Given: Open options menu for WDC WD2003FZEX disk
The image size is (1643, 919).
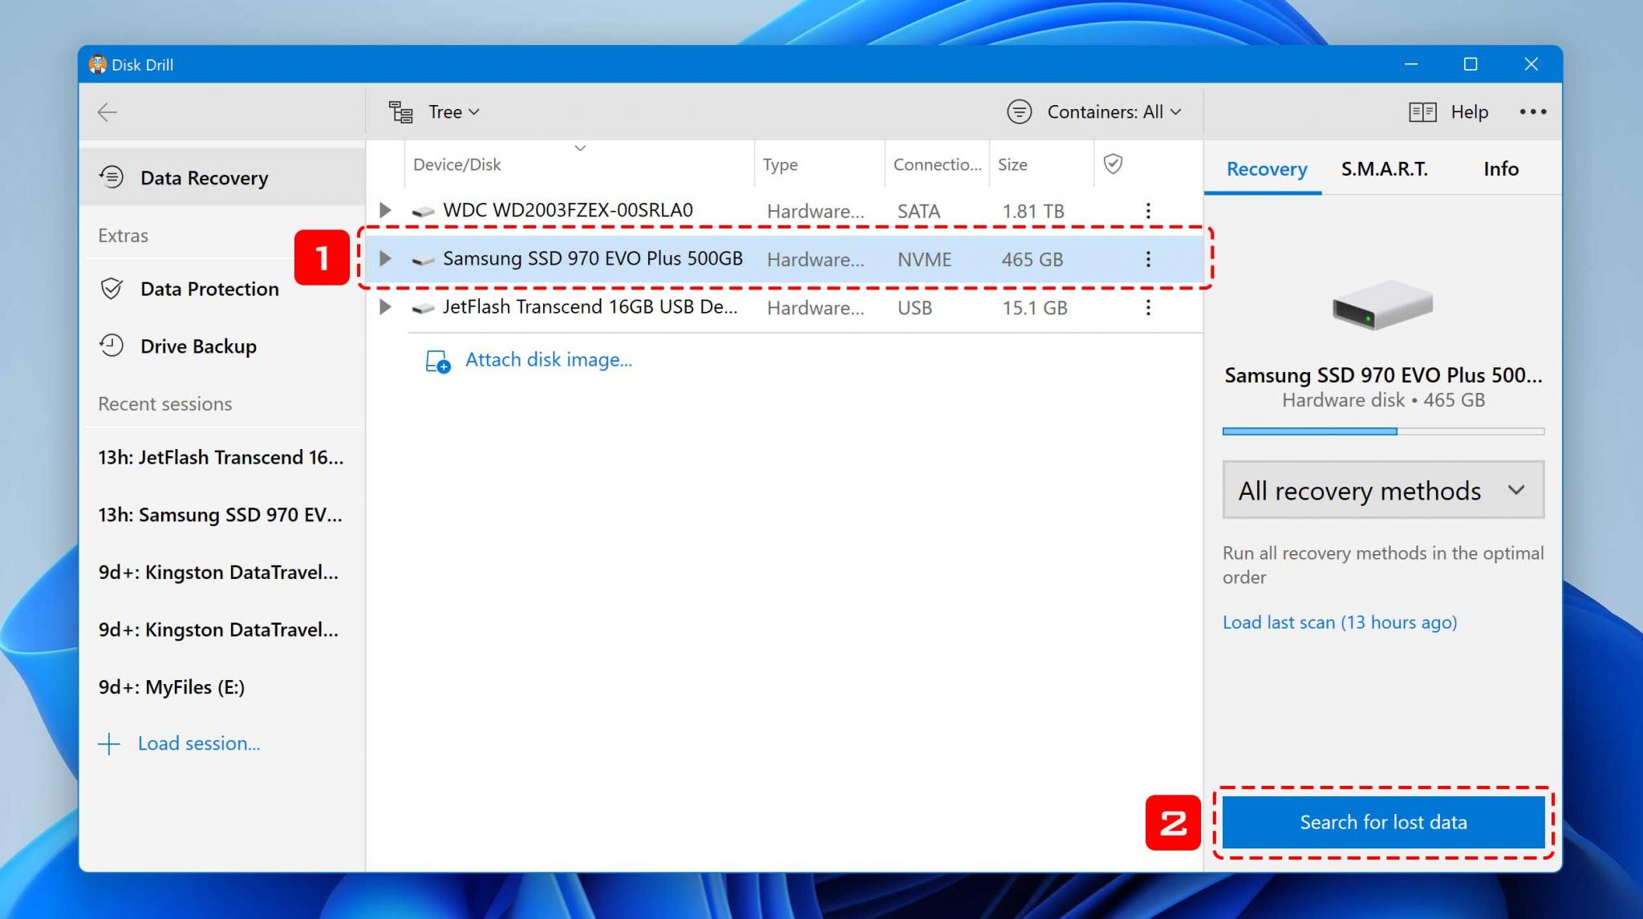Looking at the screenshot, I should (1148, 211).
